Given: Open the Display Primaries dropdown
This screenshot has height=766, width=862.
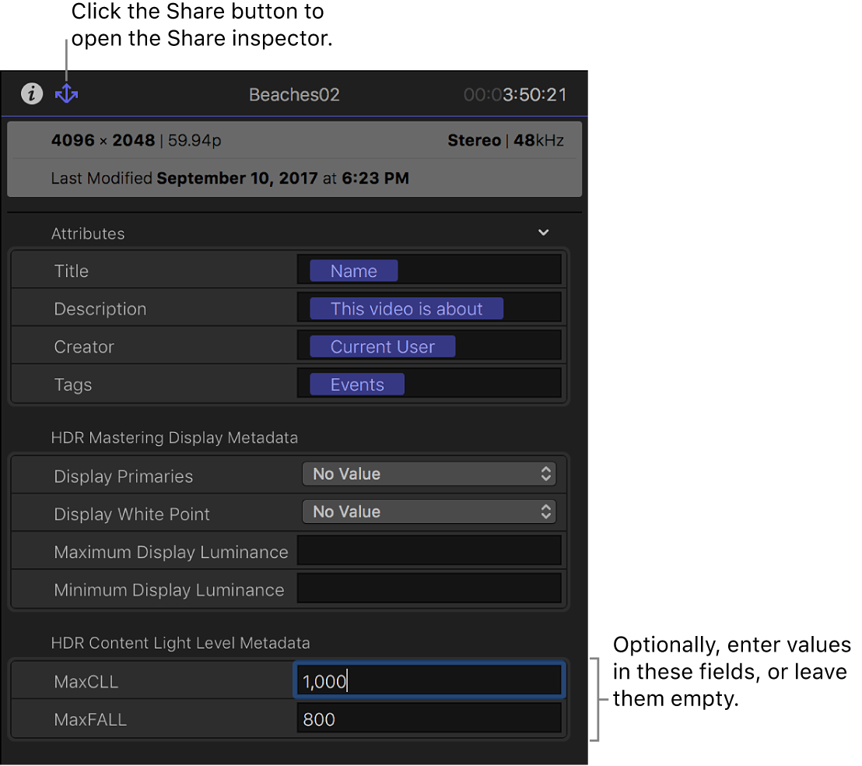Looking at the screenshot, I should click(429, 473).
